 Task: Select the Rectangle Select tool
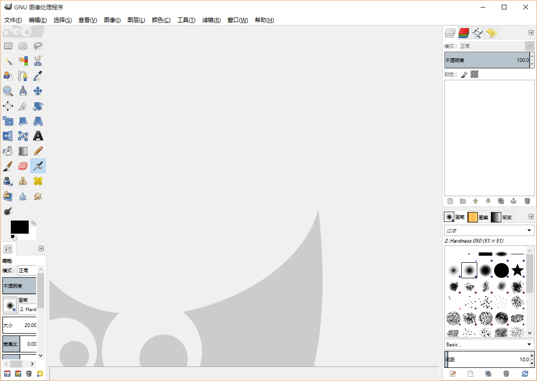tap(8, 46)
